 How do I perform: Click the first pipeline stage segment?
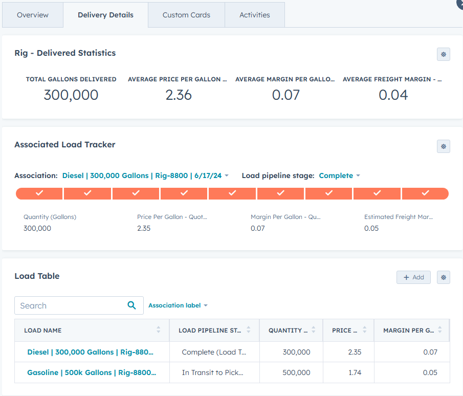(39, 193)
